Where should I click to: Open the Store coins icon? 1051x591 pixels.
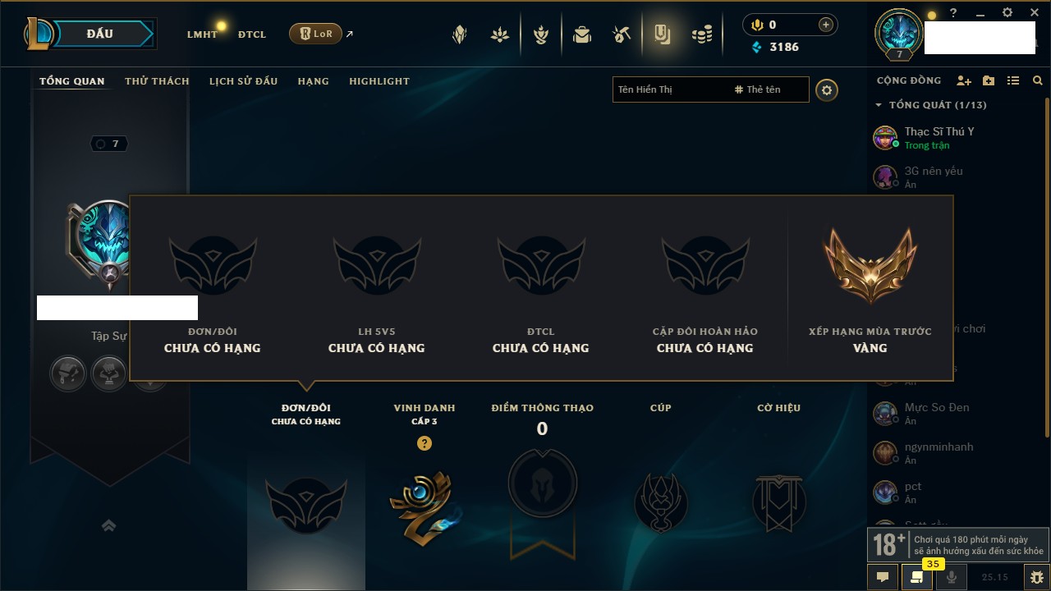coord(701,34)
